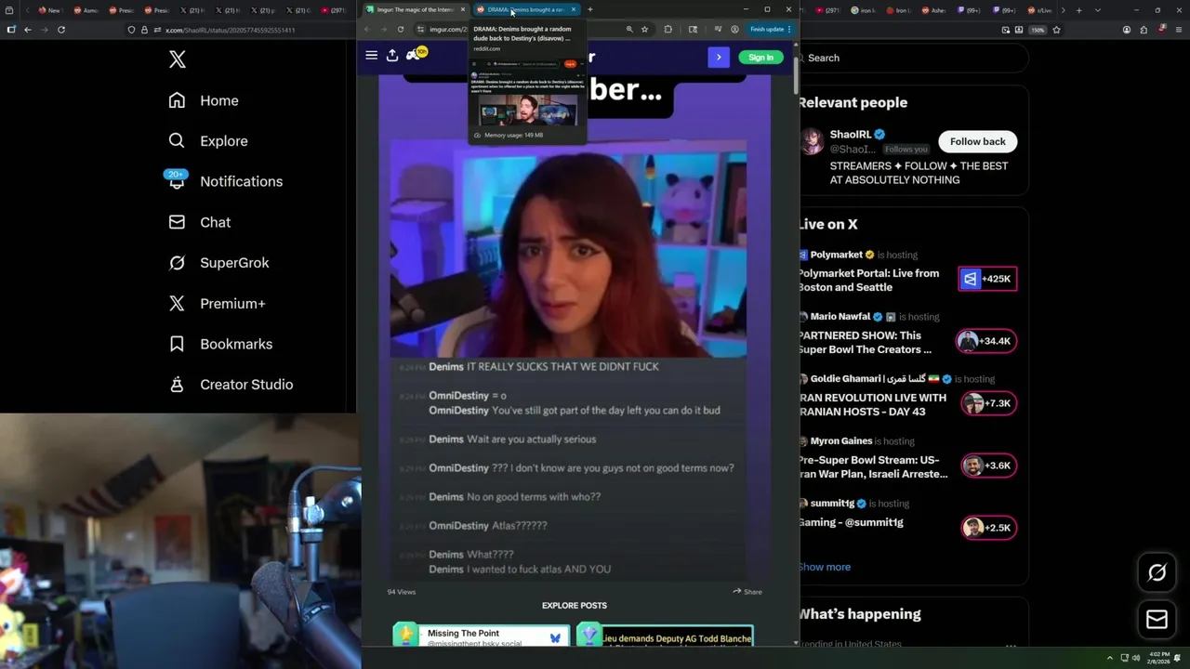Click Share under the Imgur post
Screen dimensions: 1190x669
pyautogui.click(x=747, y=592)
